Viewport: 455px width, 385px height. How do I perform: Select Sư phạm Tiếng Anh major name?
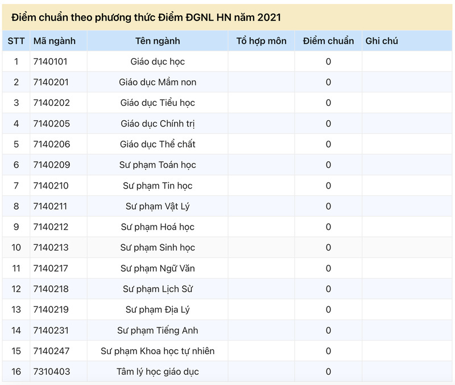(x=158, y=330)
